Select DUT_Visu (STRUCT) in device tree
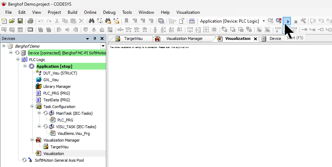Image resolution: width=332 pixels, height=167 pixels. tap(60, 73)
